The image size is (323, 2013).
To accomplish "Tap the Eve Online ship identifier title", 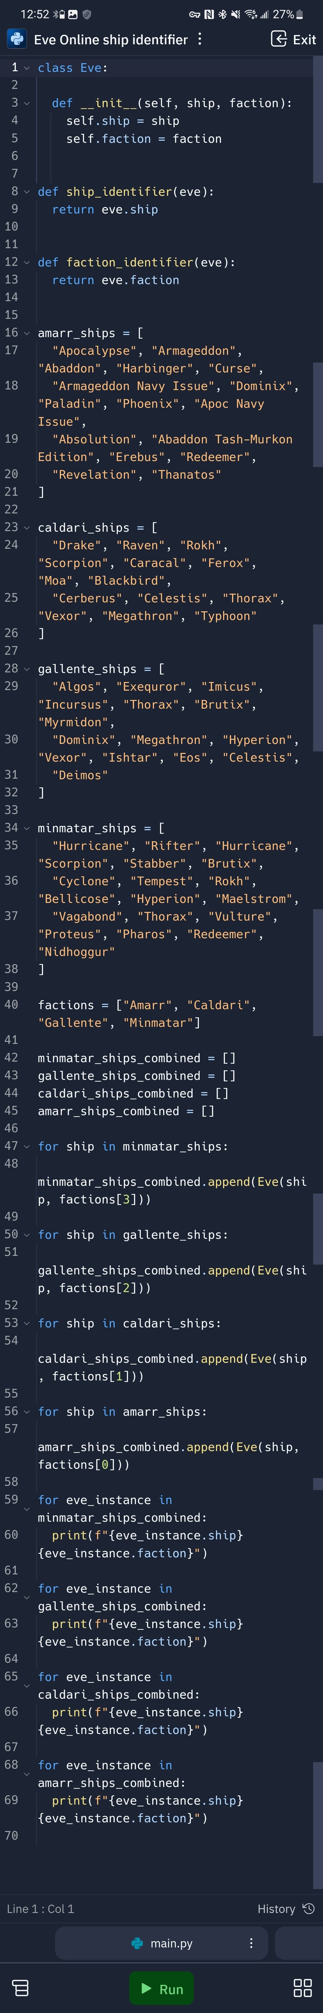I will pos(111,39).
